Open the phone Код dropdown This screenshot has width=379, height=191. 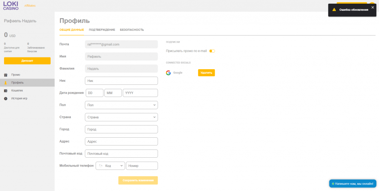tap(110, 166)
